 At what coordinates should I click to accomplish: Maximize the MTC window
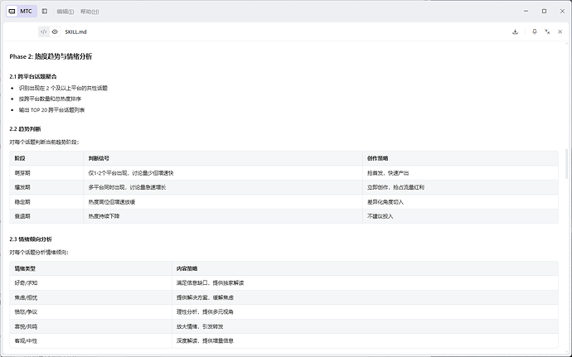click(545, 12)
